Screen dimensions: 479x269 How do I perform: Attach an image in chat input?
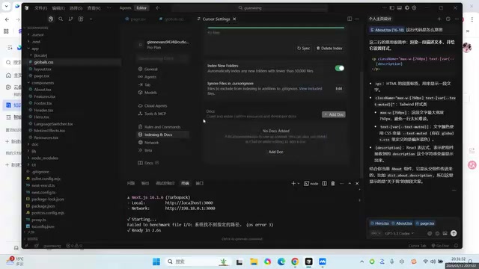(x=445, y=233)
